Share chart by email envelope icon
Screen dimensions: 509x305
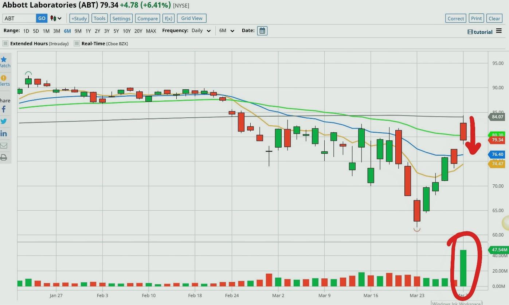[x=4, y=146]
